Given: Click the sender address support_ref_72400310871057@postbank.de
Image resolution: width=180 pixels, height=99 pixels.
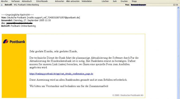Looking at the screenshot, I should (x=57, y=18).
